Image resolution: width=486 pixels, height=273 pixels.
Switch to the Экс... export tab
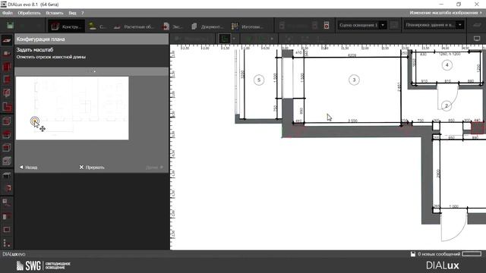point(172,27)
